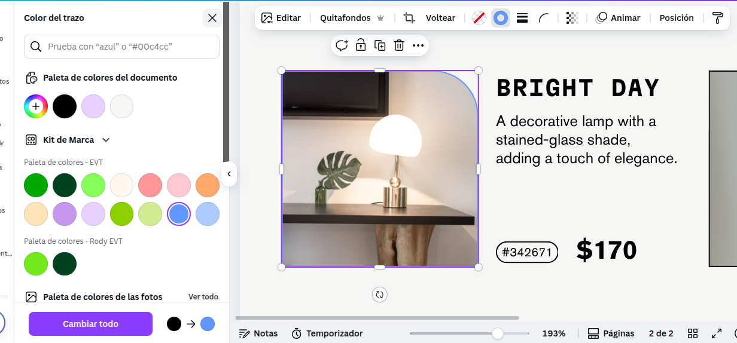737x343 pixels.
Task: Open the Animar menu
Action: [618, 18]
